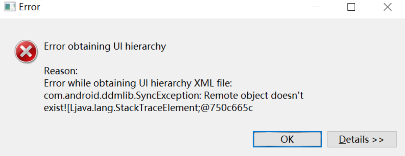Image resolution: width=405 pixels, height=156 pixels.
Task: Click the greyed-out minimize button
Action: click(316, 7)
